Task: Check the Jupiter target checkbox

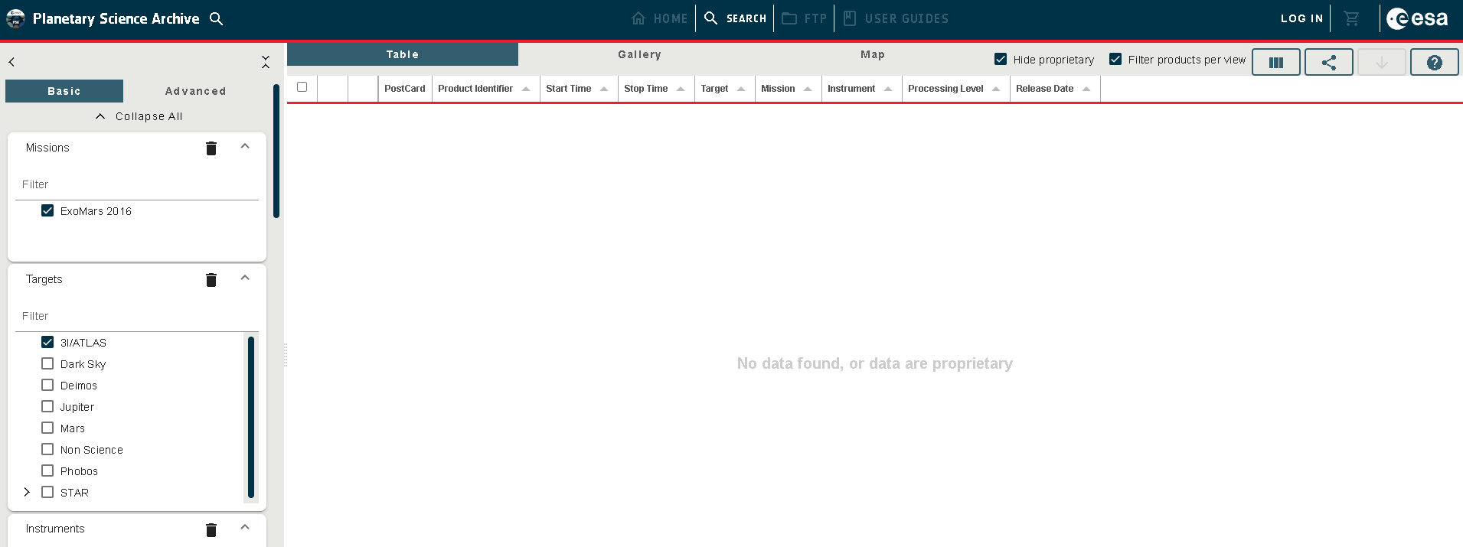Action: pyautogui.click(x=47, y=406)
